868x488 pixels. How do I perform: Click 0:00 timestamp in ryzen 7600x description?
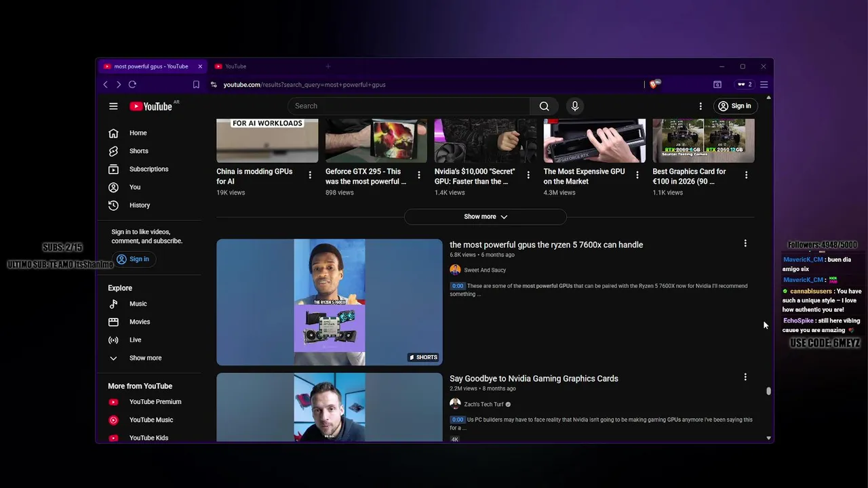coord(458,286)
